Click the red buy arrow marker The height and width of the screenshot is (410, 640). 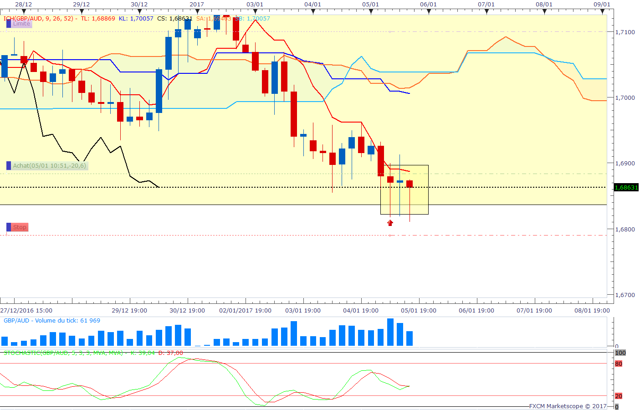390,223
